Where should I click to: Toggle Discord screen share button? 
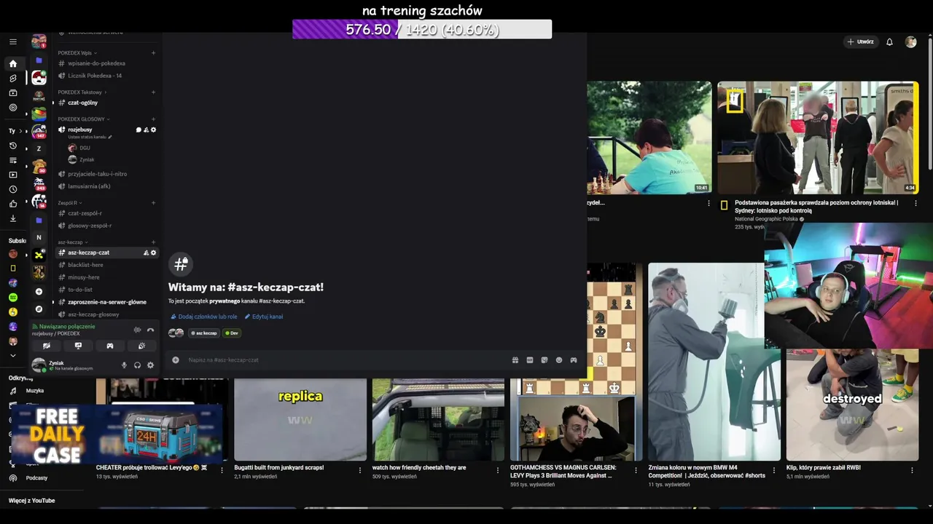(78, 346)
